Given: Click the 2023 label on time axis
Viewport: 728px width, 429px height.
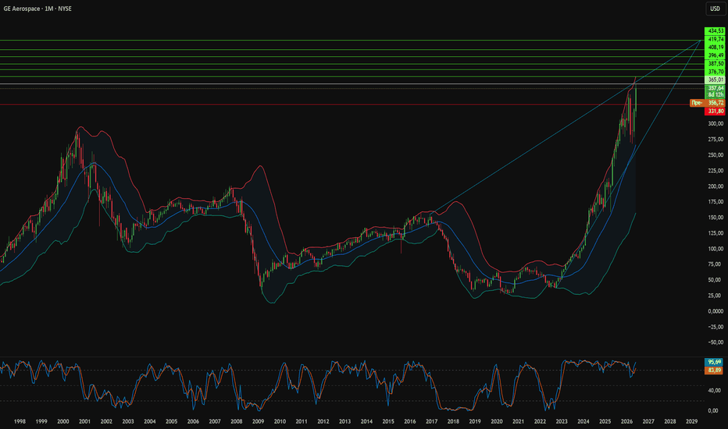Looking at the screenshot, I should [x=562, y=421].
